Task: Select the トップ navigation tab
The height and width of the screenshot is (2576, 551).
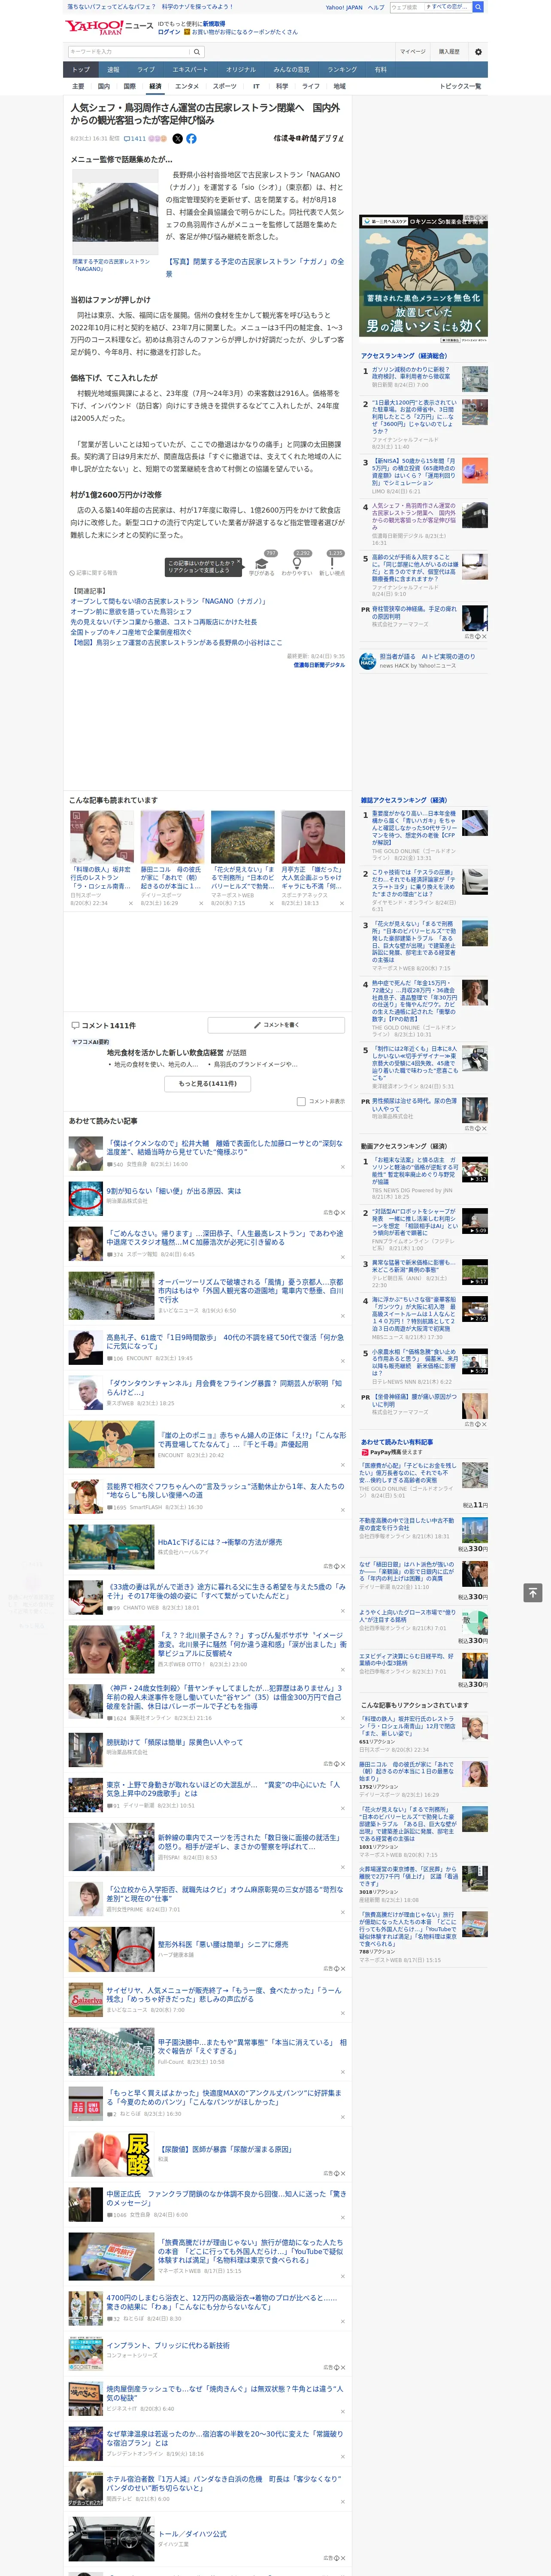Action: pos(81,70)
